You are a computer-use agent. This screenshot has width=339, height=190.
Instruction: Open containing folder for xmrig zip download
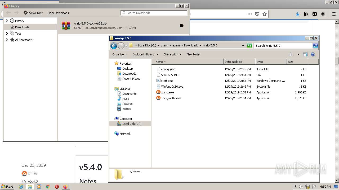click(x=181, y=26)
